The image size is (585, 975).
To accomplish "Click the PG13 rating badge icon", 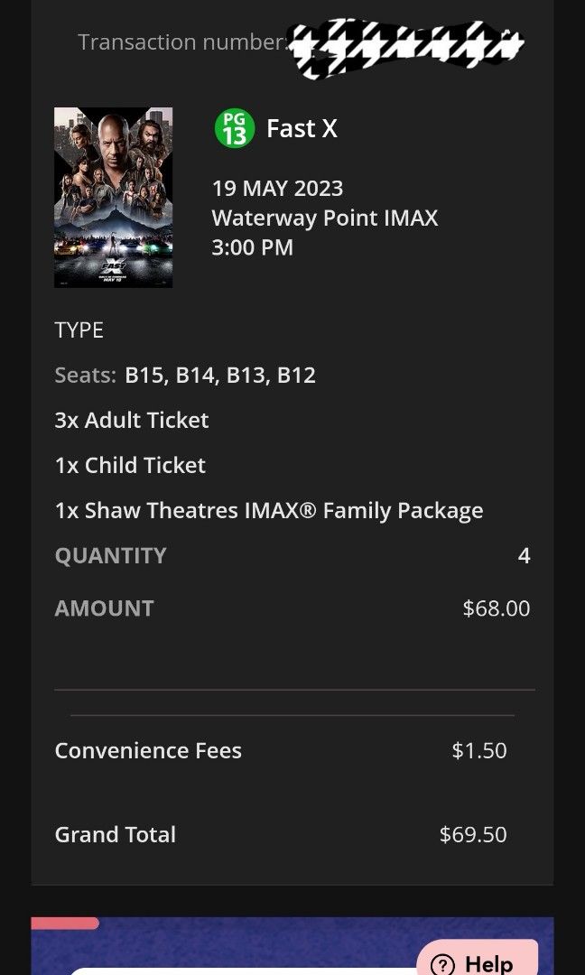I will (x=234, y=127).
